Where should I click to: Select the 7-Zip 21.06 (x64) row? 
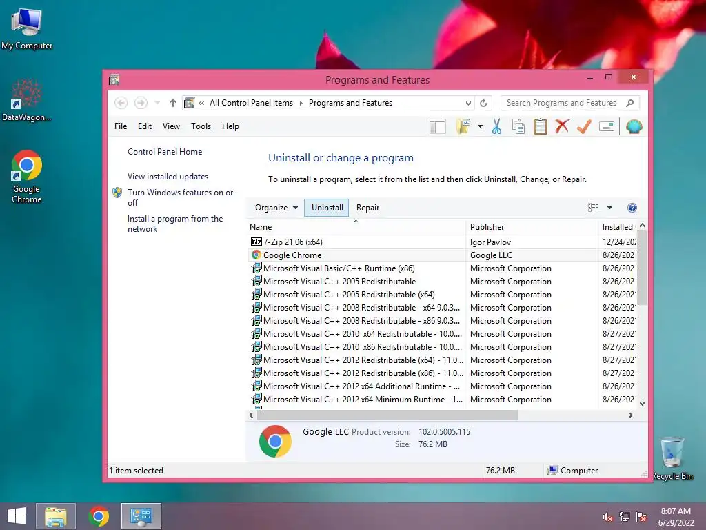point(443,242)
